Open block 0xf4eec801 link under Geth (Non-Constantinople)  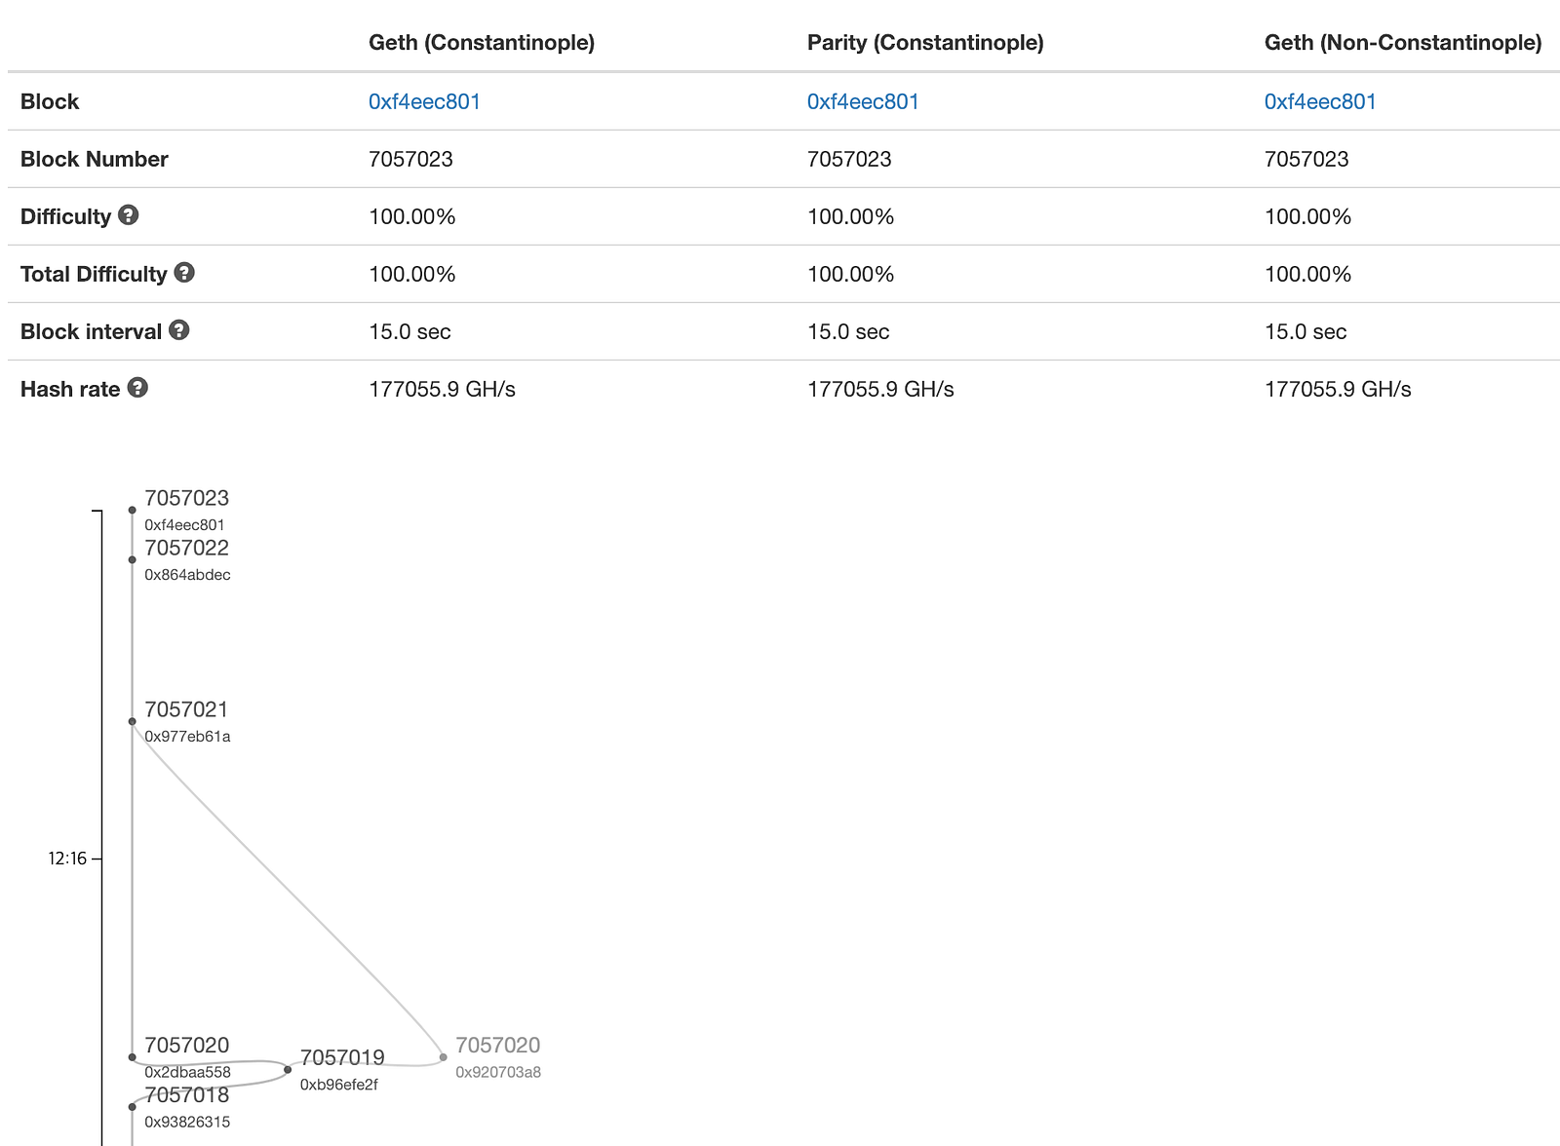coord(1320,101)
